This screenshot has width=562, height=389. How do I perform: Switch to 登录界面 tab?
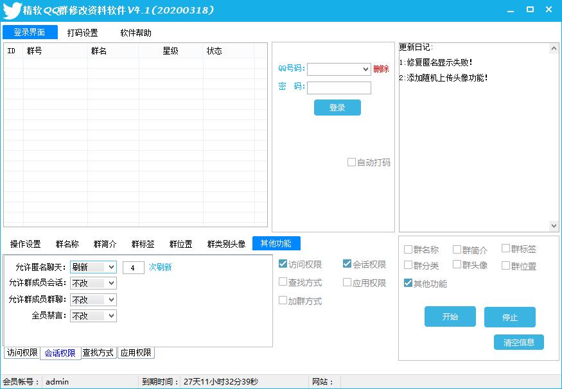click(30, 32)
